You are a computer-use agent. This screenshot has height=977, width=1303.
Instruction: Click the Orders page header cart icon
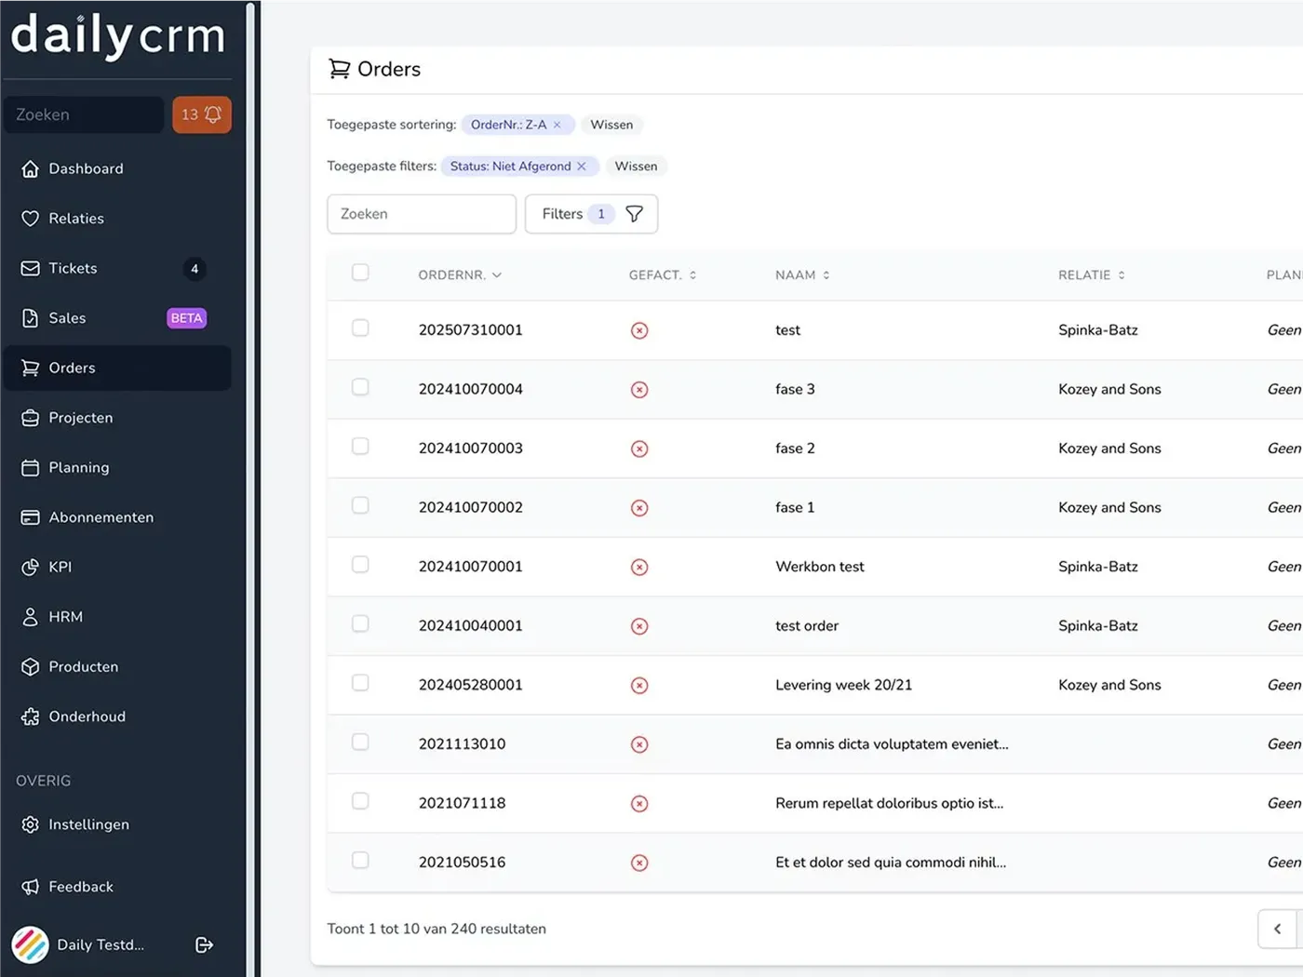click(340, 69)
